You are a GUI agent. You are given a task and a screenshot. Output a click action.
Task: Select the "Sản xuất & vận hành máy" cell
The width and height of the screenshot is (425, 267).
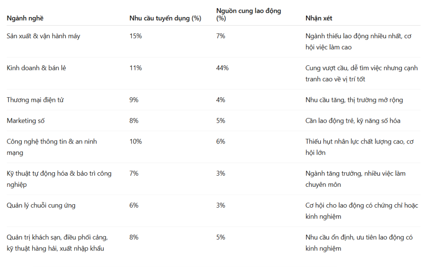point(43,36)
